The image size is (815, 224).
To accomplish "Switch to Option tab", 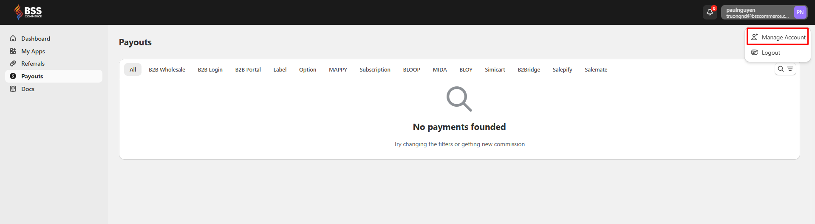I will 308,69.
